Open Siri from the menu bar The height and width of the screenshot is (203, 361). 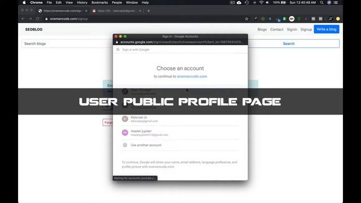[x=329, y=2]
